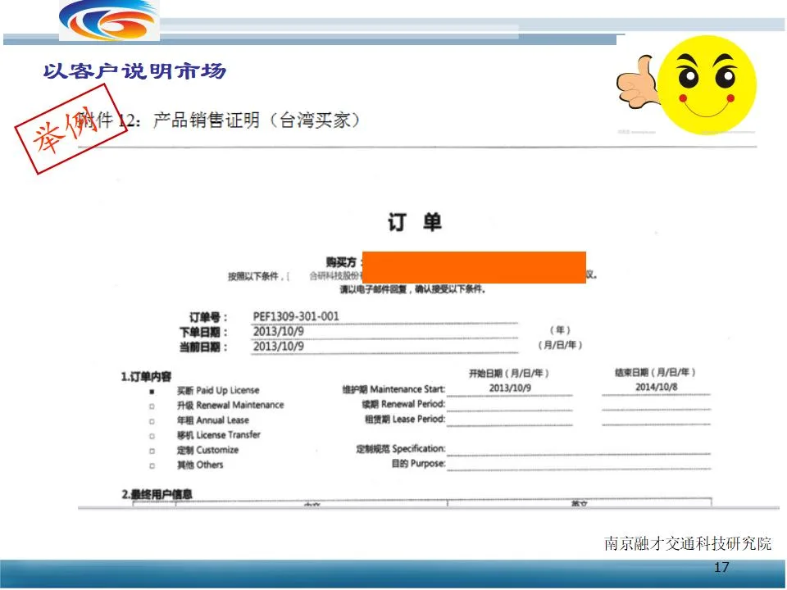
Task: Click the slide number 17
Action: pos(721,567)
